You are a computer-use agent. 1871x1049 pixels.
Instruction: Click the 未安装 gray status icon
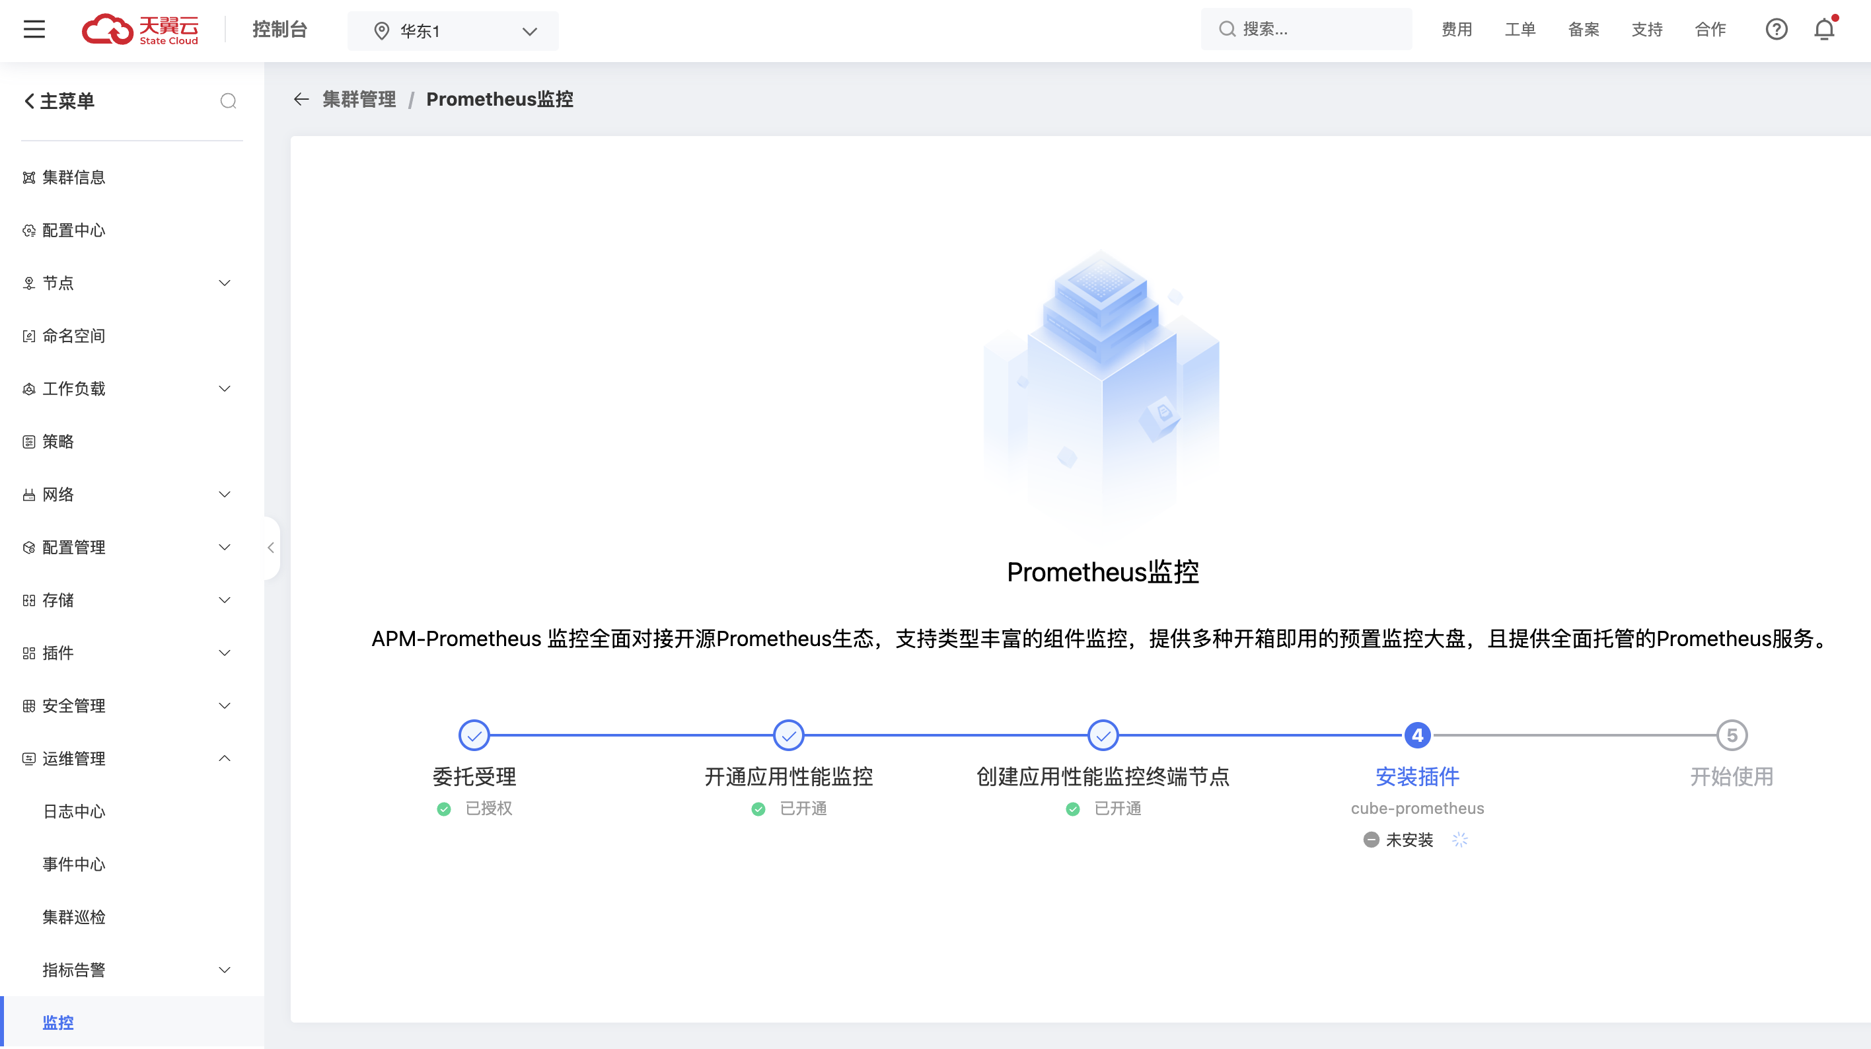[1371, 840]
